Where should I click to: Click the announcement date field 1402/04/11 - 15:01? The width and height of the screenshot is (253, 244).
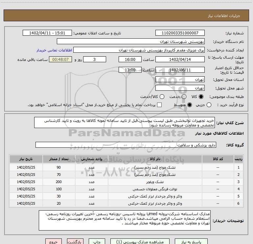point(47,33)
